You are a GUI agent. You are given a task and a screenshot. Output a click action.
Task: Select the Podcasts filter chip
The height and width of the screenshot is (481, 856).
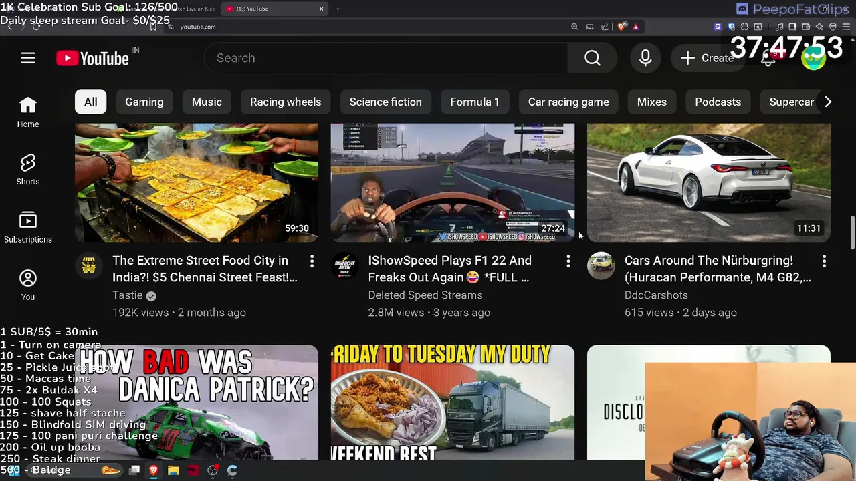tap(718, 102)
